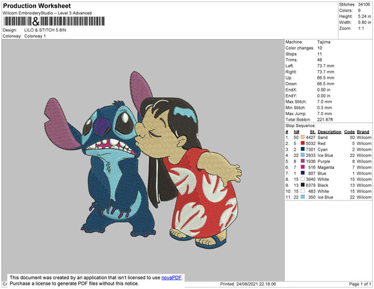Click the Page 1 of 1 indicator
The height and width of the screenshot is (289, 374).
tap(357, 283)
